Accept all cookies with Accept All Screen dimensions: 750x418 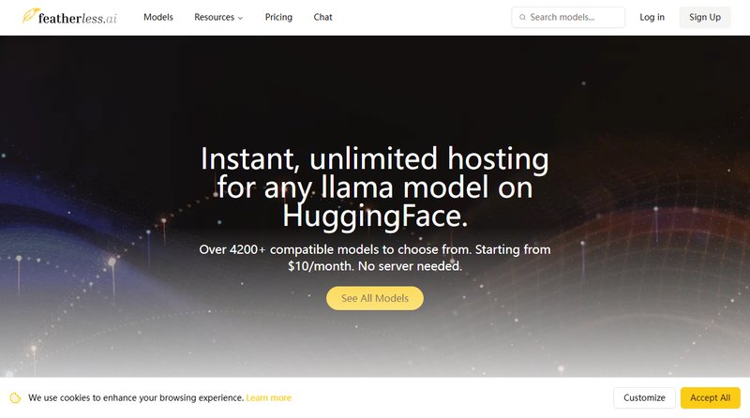(x=711, y=398)
